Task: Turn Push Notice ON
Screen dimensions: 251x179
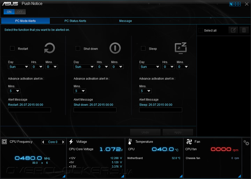Action: [x=9, y=12]
